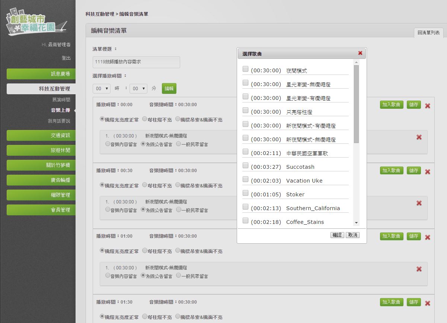Remove song 1 from the 00:30 block
This screenshot has height=323, width=447.
pos(419,203)
